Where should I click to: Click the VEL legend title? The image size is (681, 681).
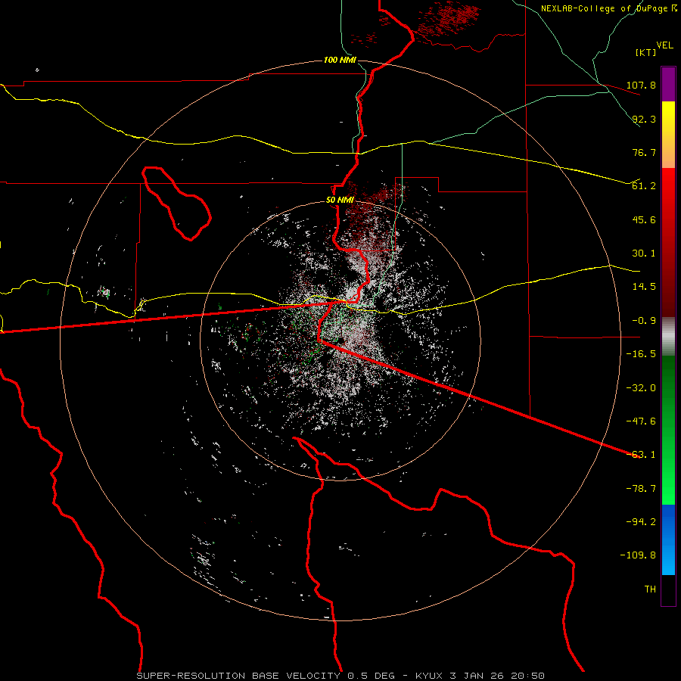[x=664, y=45]
